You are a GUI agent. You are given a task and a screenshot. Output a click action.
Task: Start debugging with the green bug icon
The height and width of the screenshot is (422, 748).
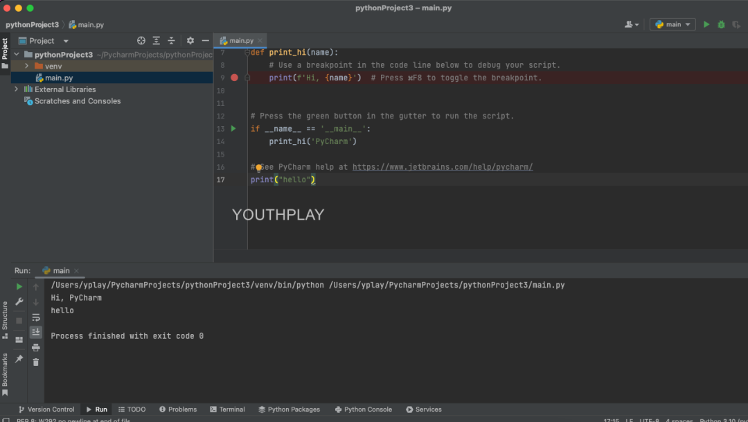tap(721, 24)
